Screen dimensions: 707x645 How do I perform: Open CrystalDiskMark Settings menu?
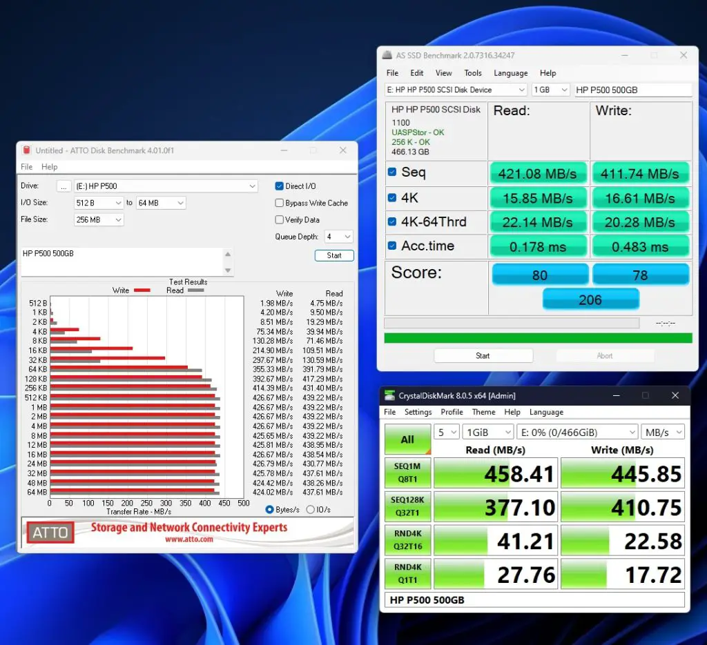(x=418, y=412)
